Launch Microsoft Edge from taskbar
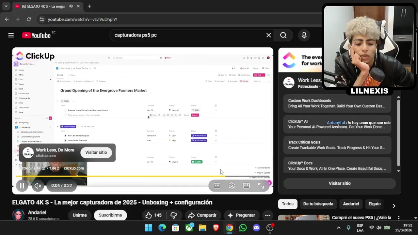The width and height of the screenshot is (418, 235). pos(162,228)
